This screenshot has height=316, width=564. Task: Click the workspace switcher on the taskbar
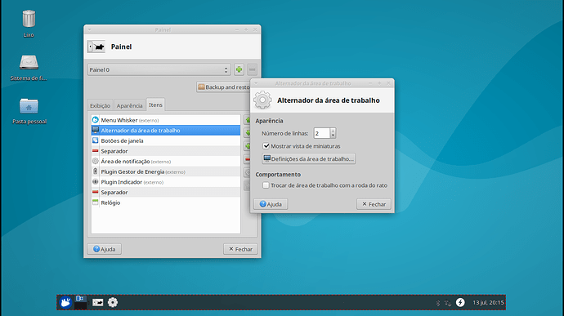click(x=80, y=302)
